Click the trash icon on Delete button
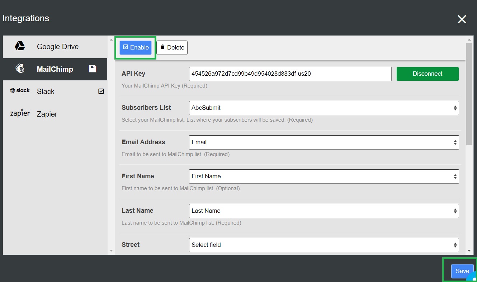Viewport: 477px width, 282px height. (162, 47)
